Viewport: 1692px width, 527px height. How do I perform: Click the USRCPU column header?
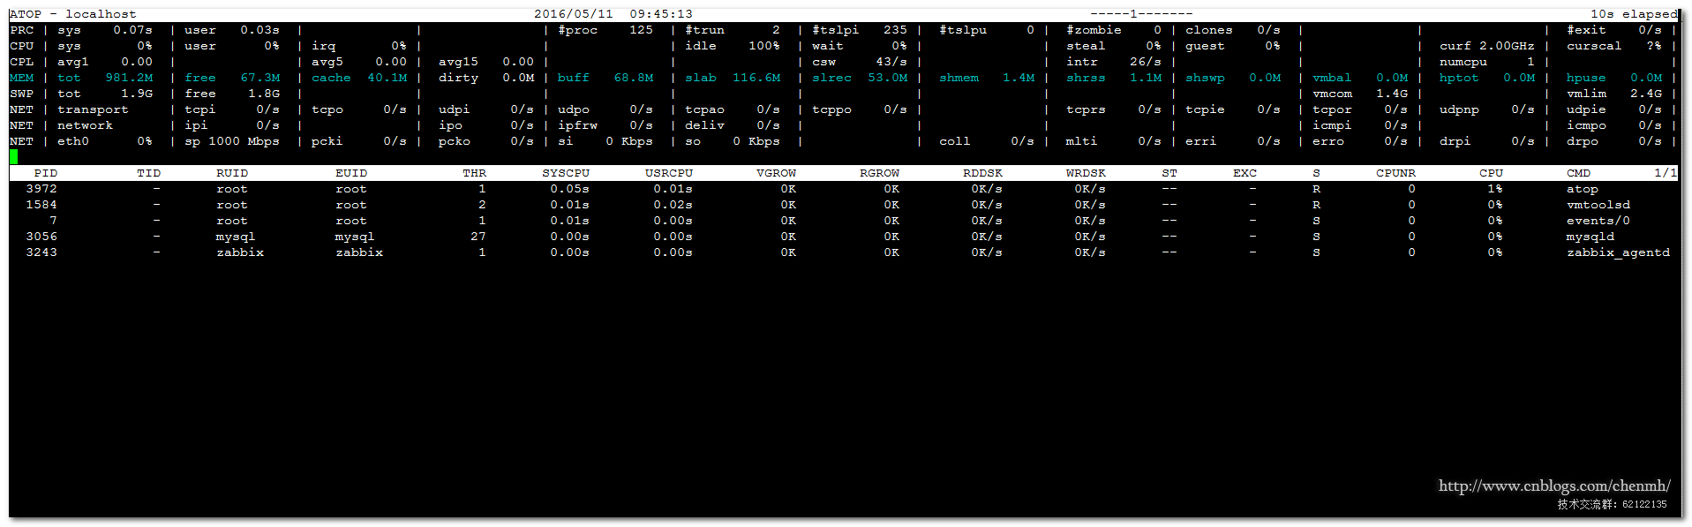tap(669, 173)
